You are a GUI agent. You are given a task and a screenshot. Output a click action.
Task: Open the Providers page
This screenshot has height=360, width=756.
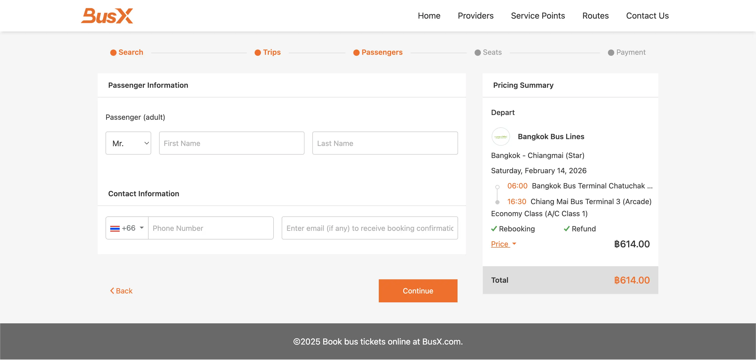pyautogui.click(x=475, y=15)
